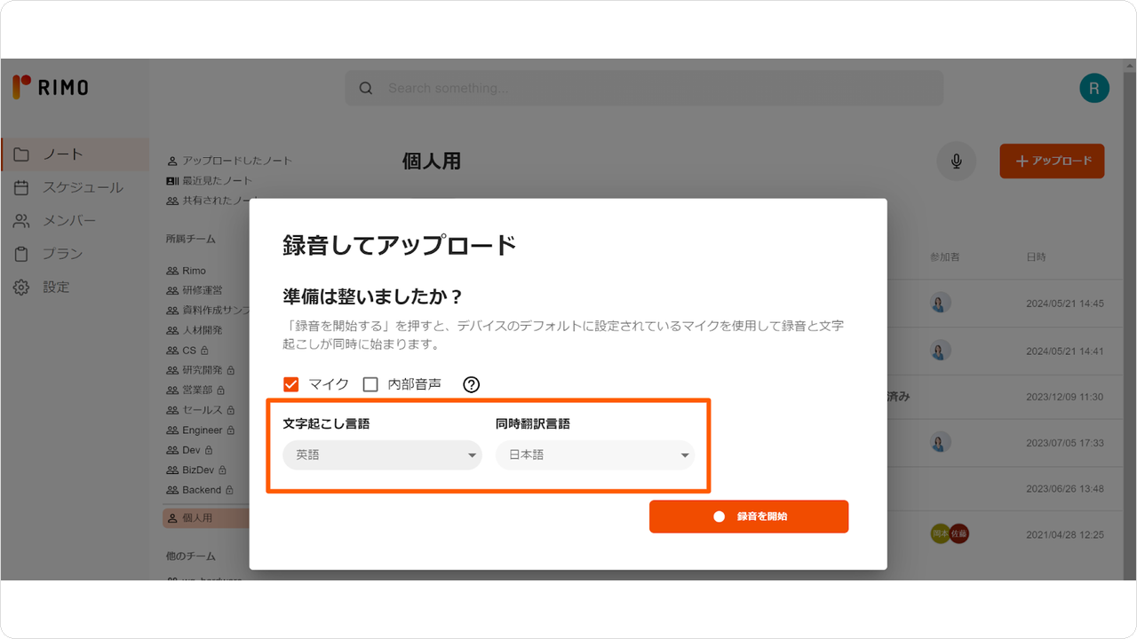Click the microphone record button
Screen dimensions: 1137x639
(956, 162)
